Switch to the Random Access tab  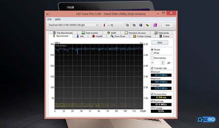click(135, 33)
